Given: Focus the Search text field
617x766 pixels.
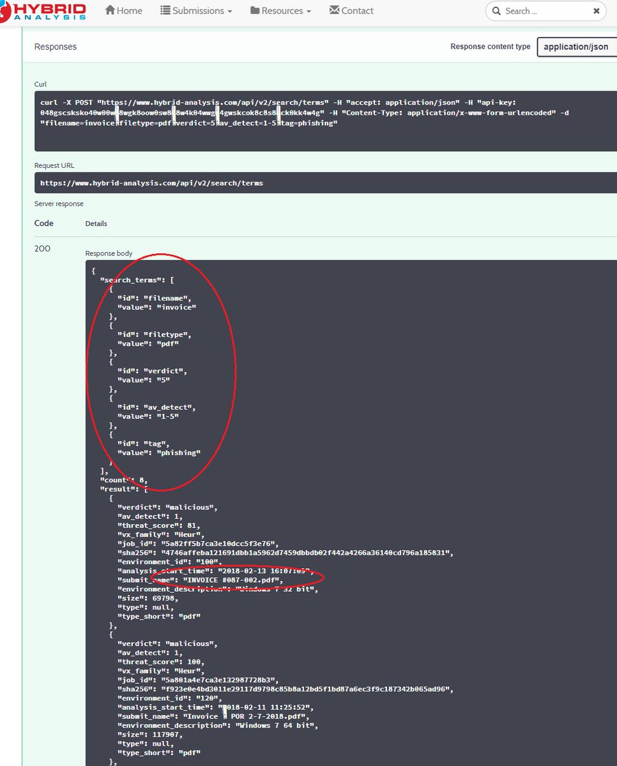Looking at the screenshot, I should [x=546, y=11].
